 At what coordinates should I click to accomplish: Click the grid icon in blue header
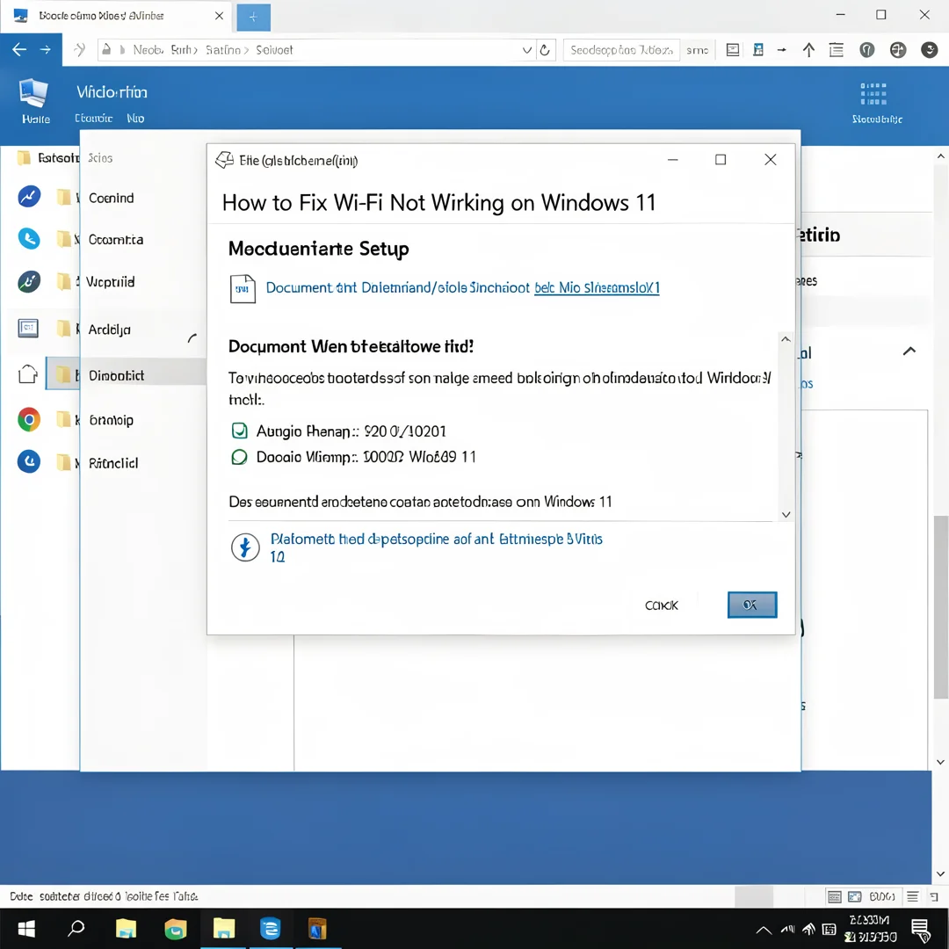(873, 94)
